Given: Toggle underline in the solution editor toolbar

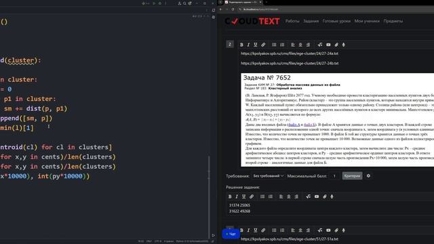Looking at the screenshot, I should tap(244, 197).
